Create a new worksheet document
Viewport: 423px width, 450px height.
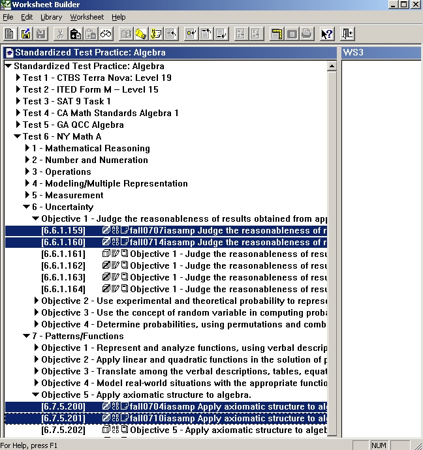click(x=10, y=34)
